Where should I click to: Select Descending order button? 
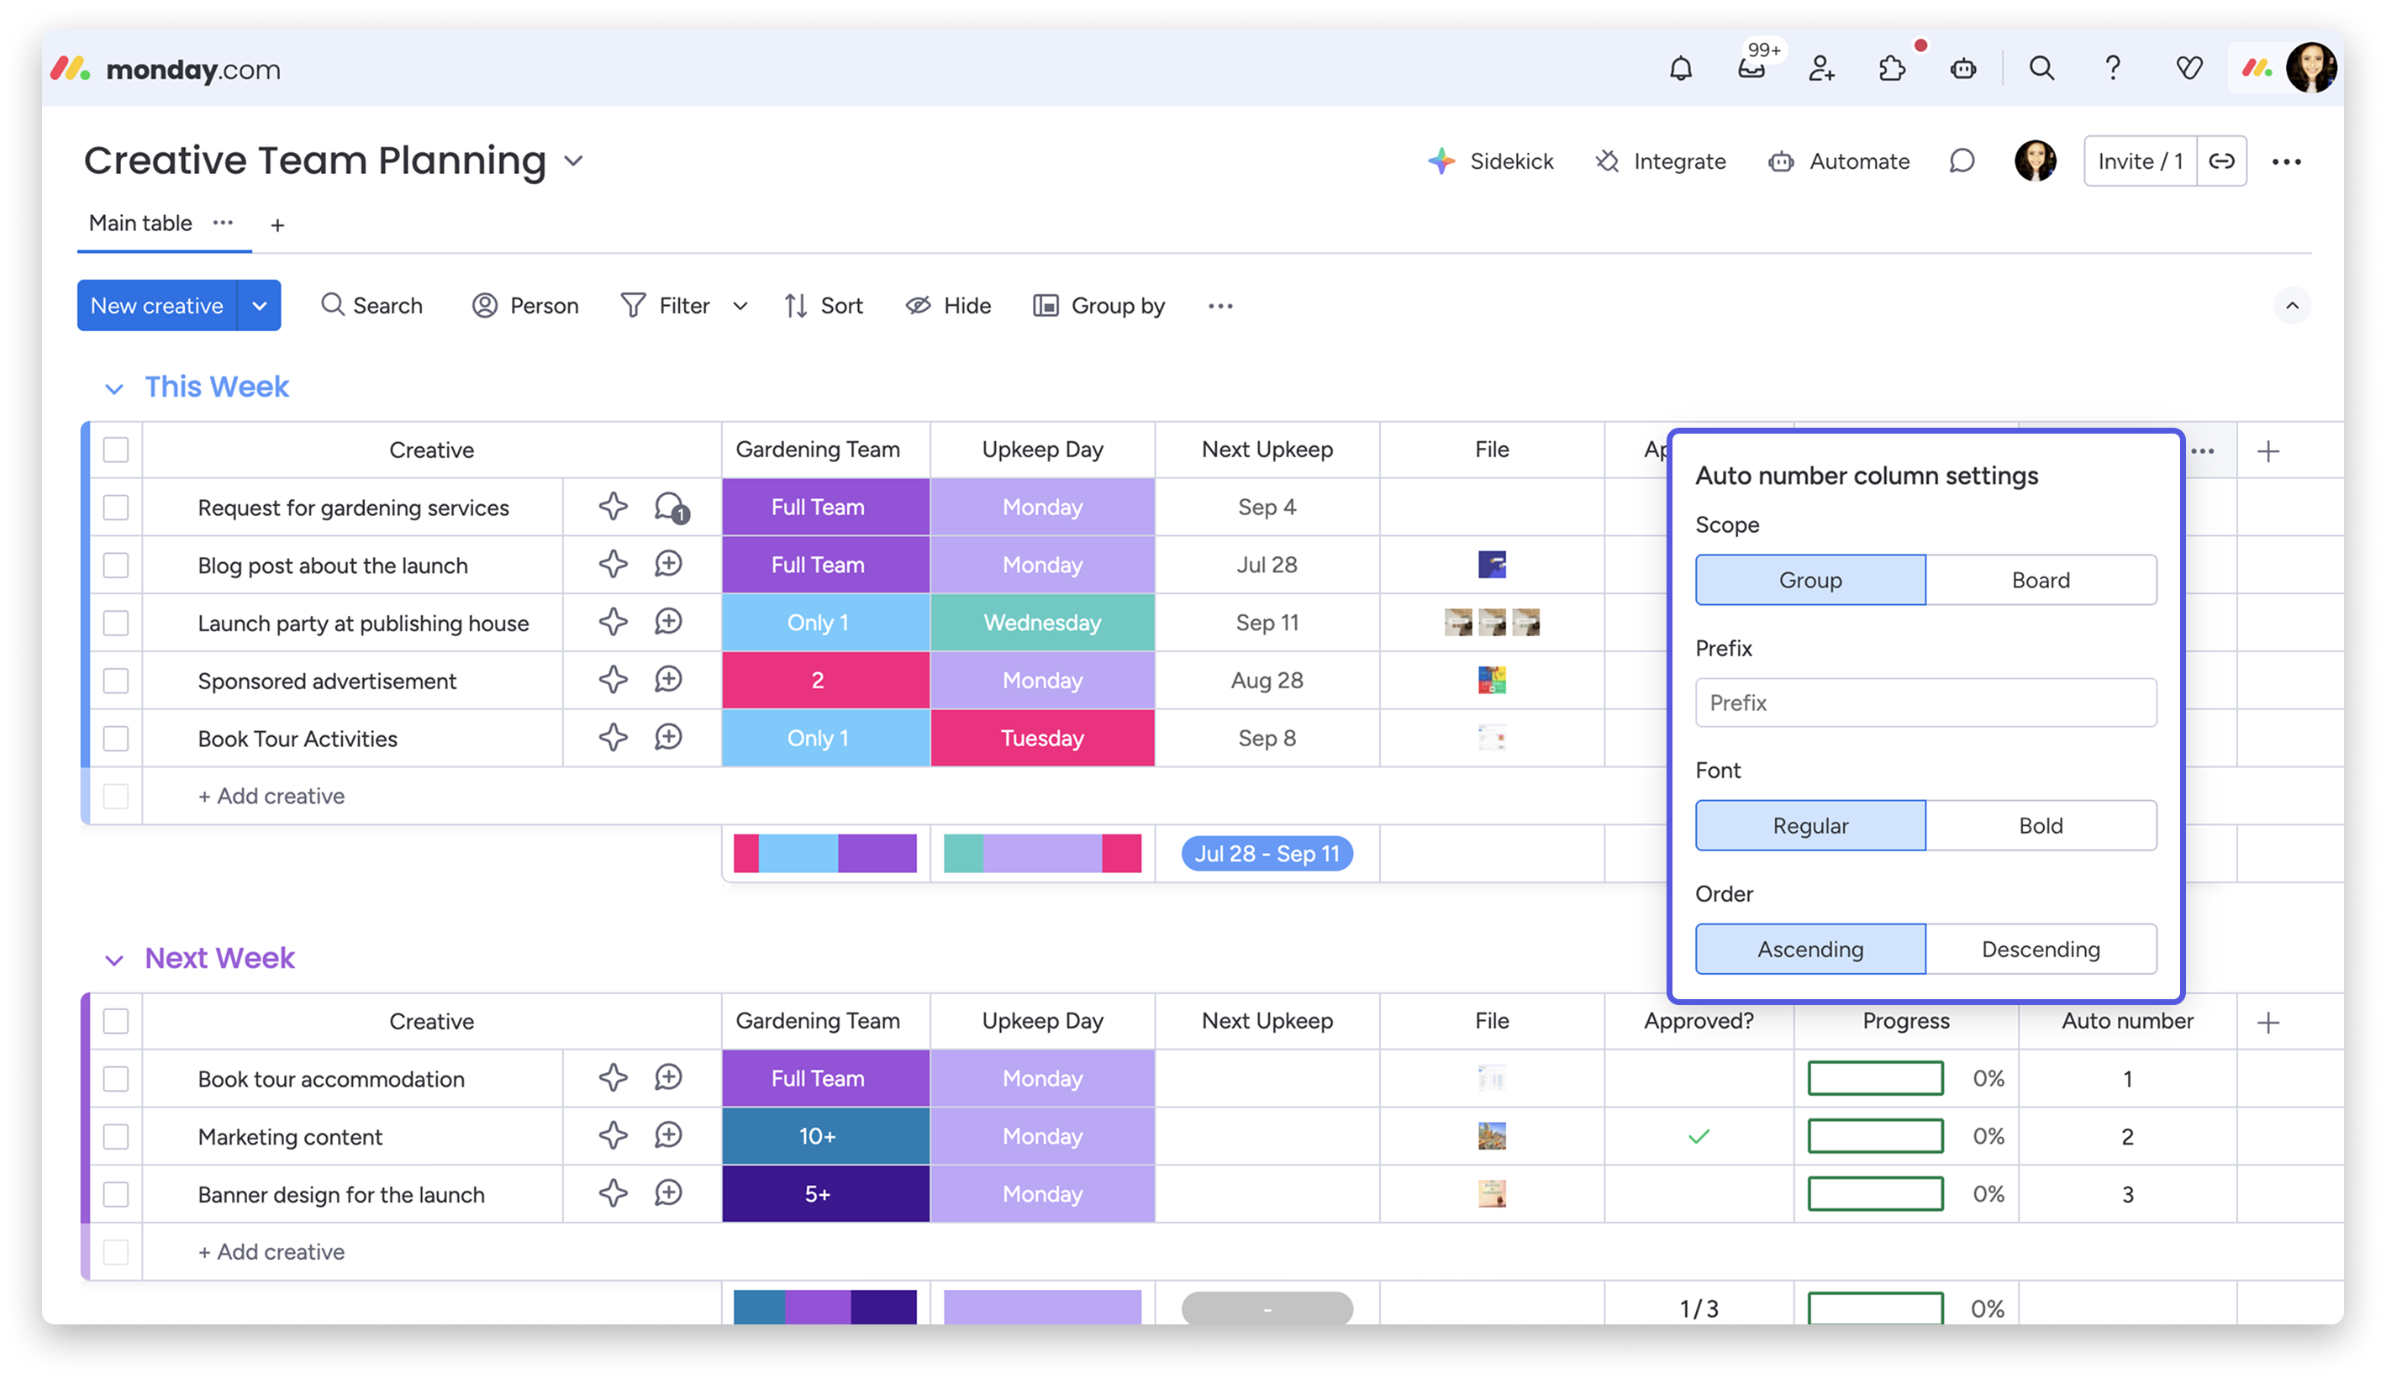pos(2041,950)
